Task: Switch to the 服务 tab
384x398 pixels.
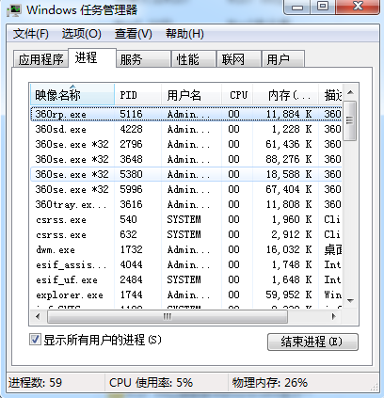Action: (x=144, y=58)
